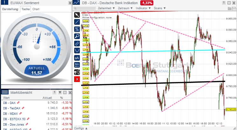237x130 pixels.
Task: Open the Marktübersicht hamburger menu icon
Action: [x=5, y=92]
